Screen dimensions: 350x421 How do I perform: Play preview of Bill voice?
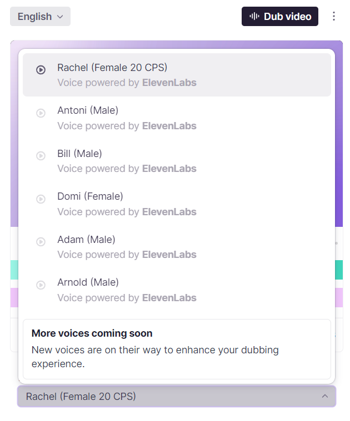click(x=41, y=156)
